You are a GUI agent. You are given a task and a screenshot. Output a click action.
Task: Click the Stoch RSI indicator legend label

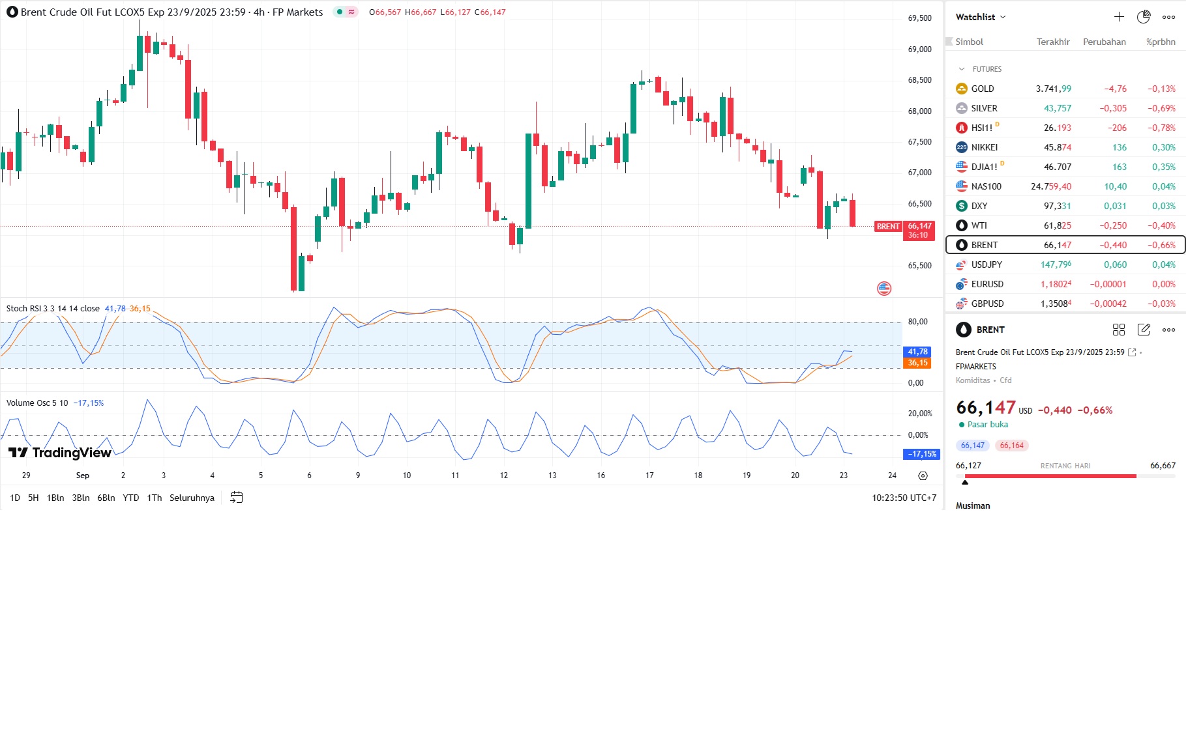point(53,309)
